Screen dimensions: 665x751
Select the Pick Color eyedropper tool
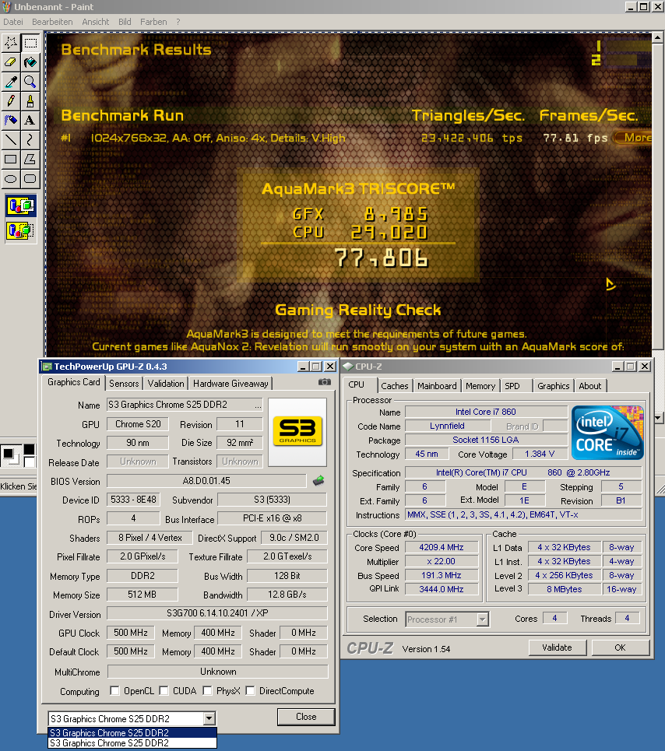pos(11,82)
